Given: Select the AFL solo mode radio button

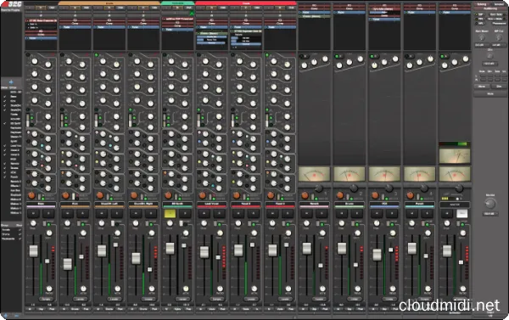Looking at the screenshot, I should click(477, 24).
